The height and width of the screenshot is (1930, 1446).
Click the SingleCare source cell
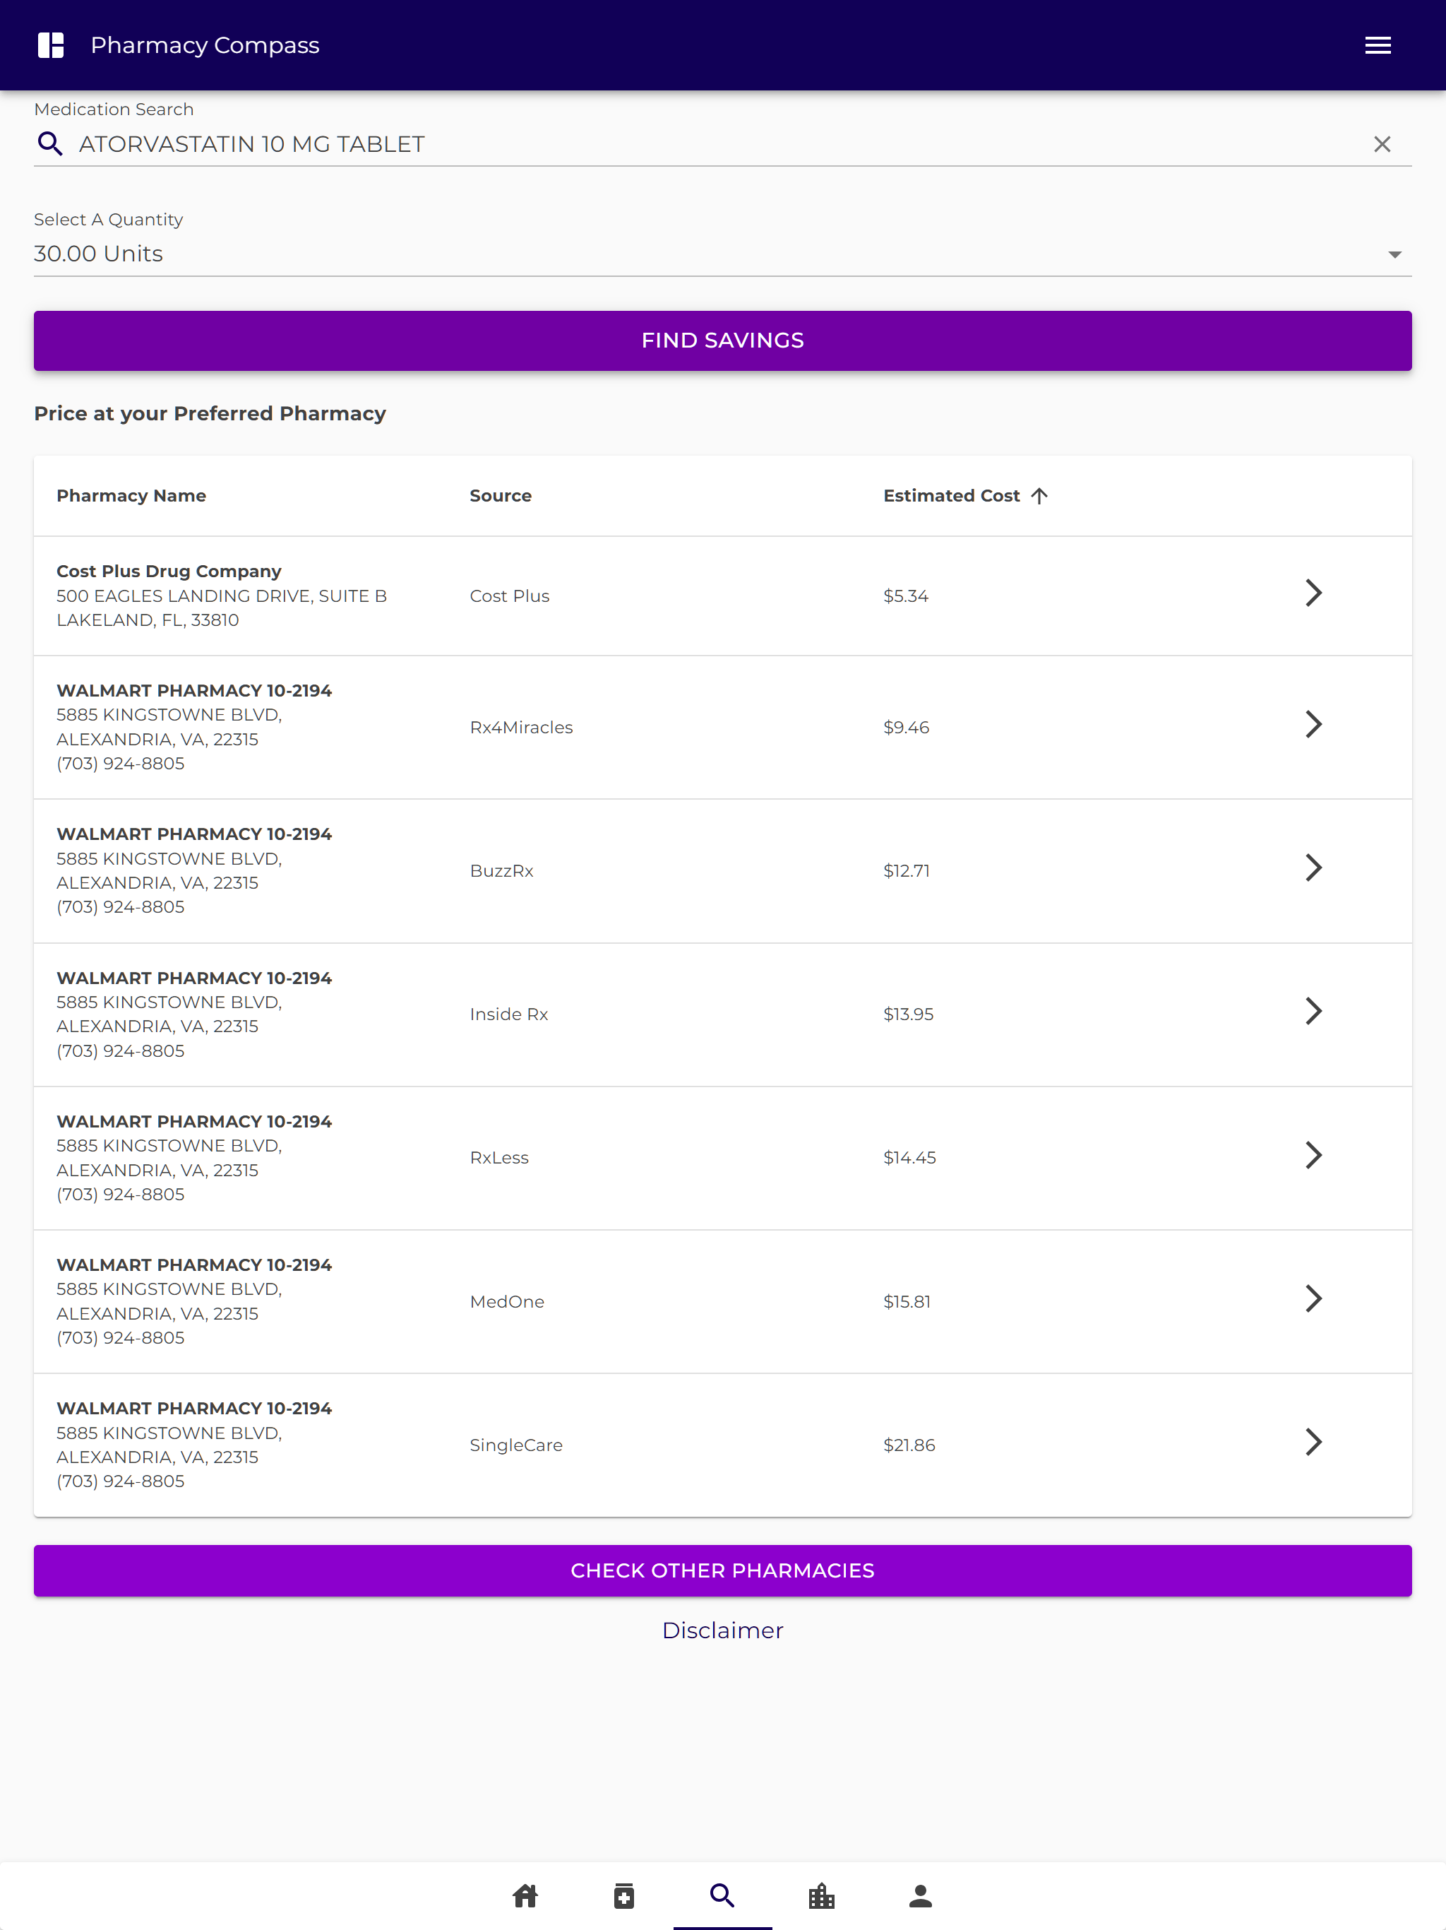click(516, 1445)
